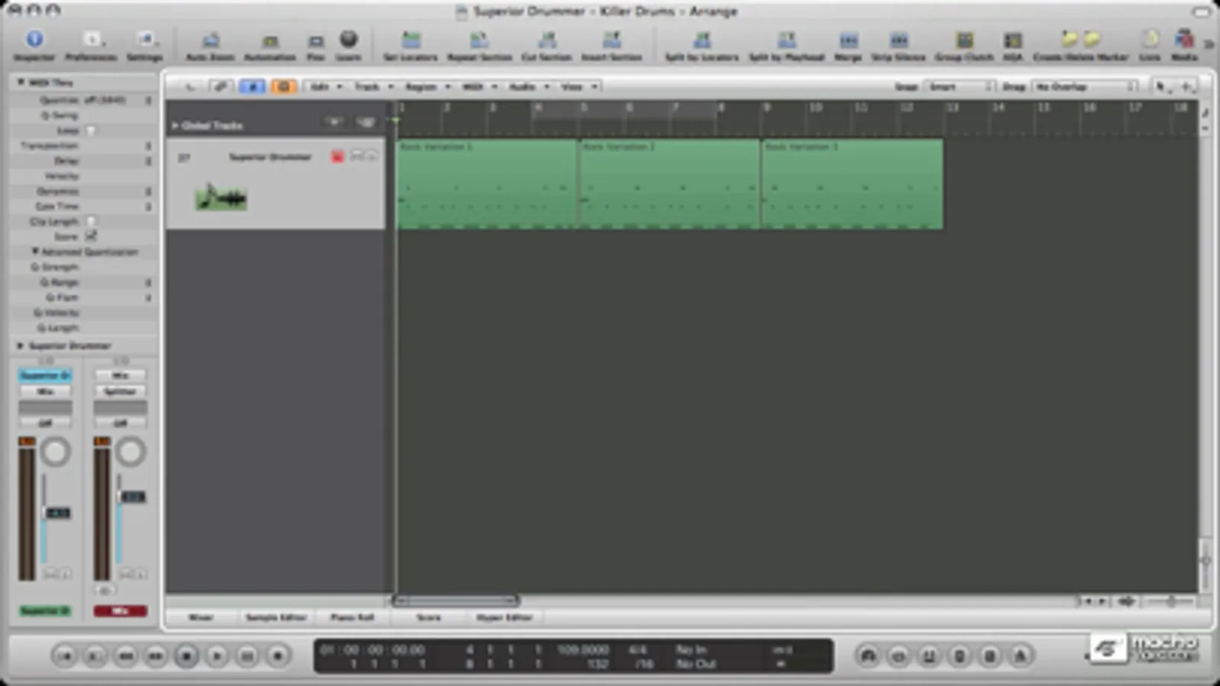Toggle the Clip Length checkbox

pos(91,221)
